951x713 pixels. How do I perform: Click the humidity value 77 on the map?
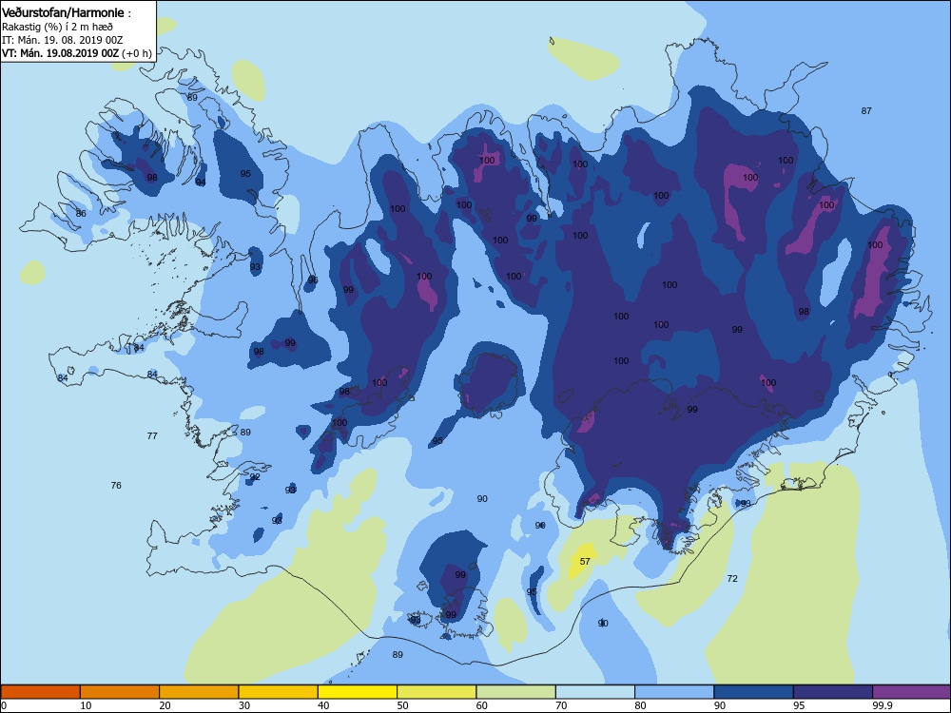pos(152,436)
